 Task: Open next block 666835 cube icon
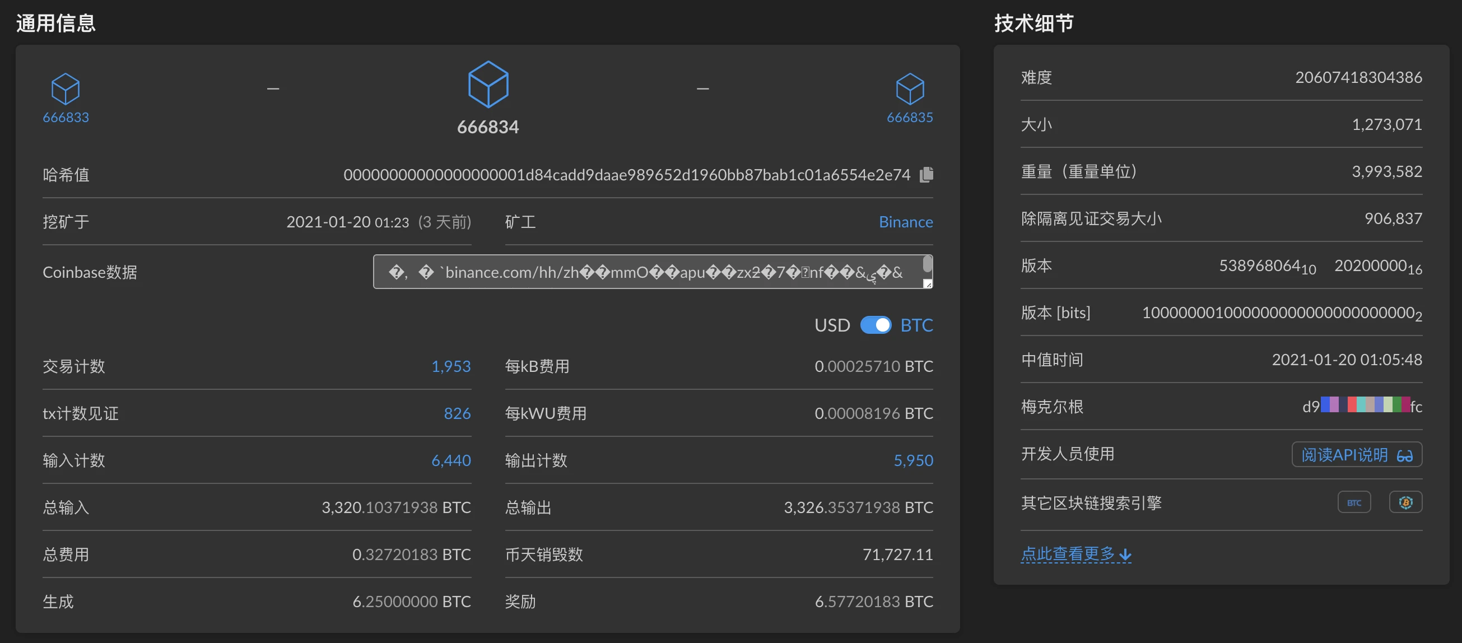910,88
